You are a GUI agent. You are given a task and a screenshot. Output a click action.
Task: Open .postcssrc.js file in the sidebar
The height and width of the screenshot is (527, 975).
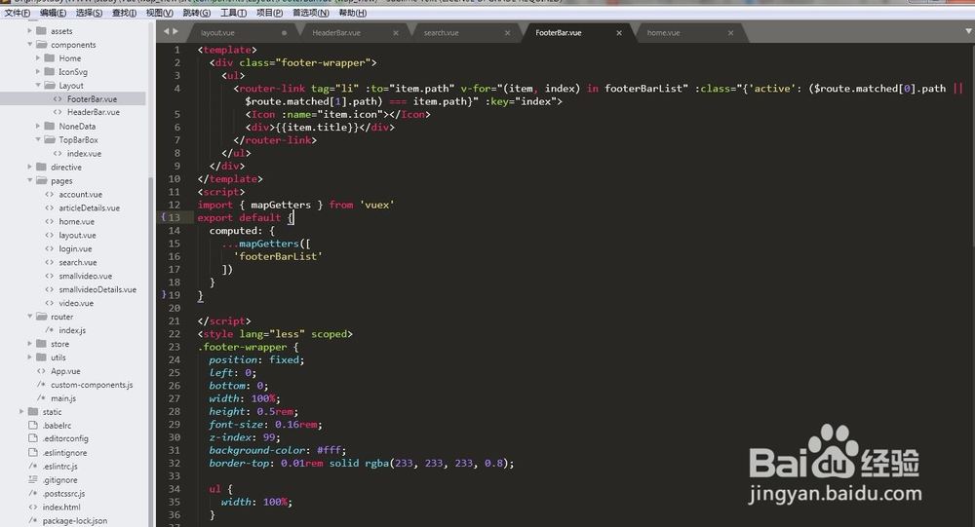[x=63, y=494]
